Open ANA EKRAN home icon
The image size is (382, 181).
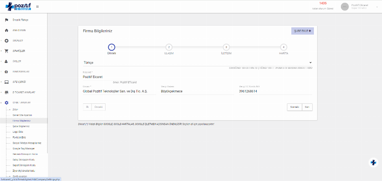tap(6, 30)
